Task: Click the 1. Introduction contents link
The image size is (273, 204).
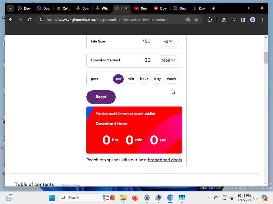Action: (x=70, y=185)
